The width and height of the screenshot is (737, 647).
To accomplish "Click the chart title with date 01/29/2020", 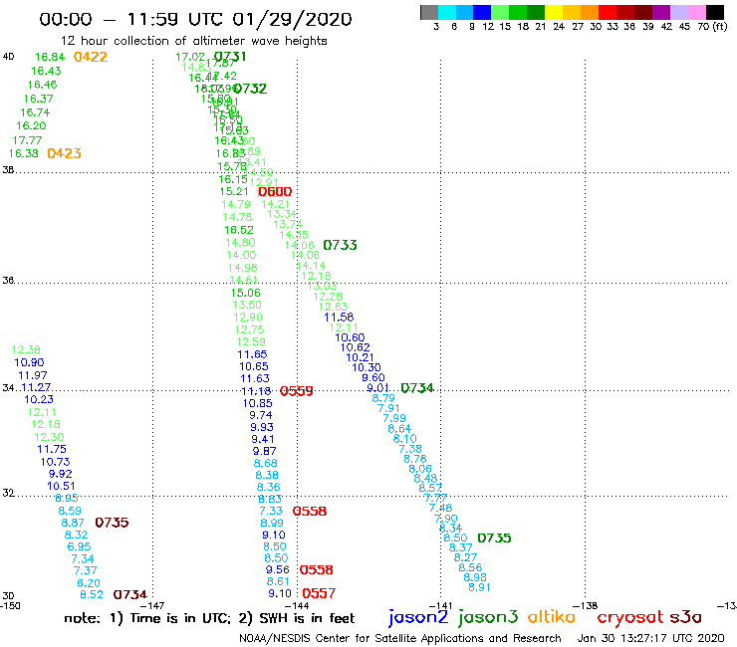I will pos(195,19).
